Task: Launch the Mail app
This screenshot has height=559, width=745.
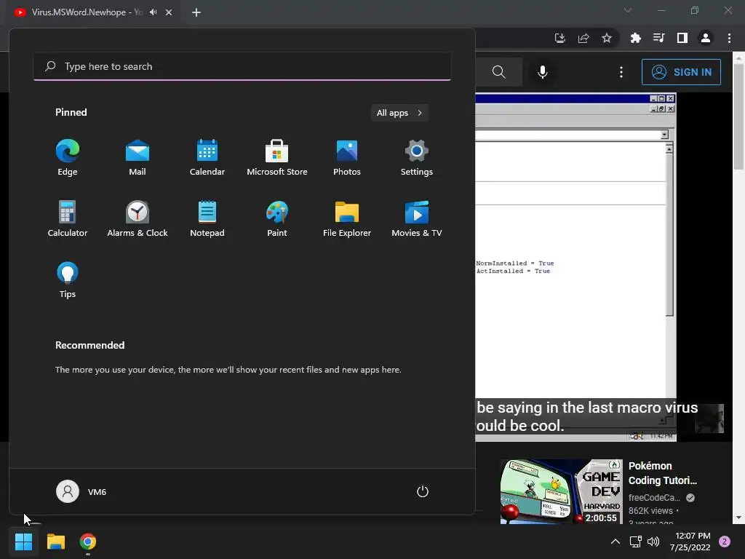Action: pos(138,157)
